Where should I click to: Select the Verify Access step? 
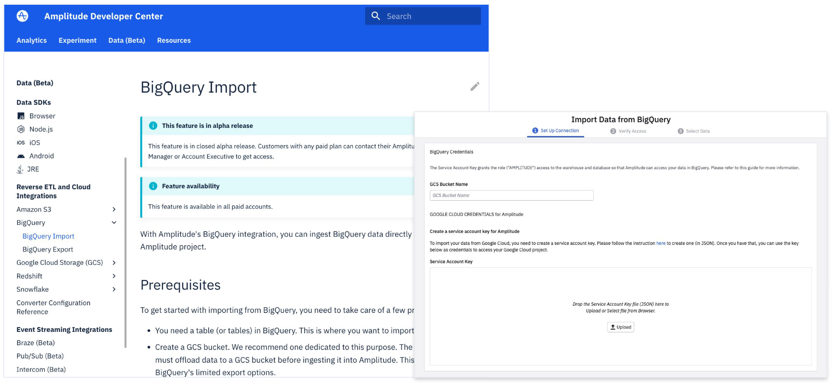tap(628, 131)
